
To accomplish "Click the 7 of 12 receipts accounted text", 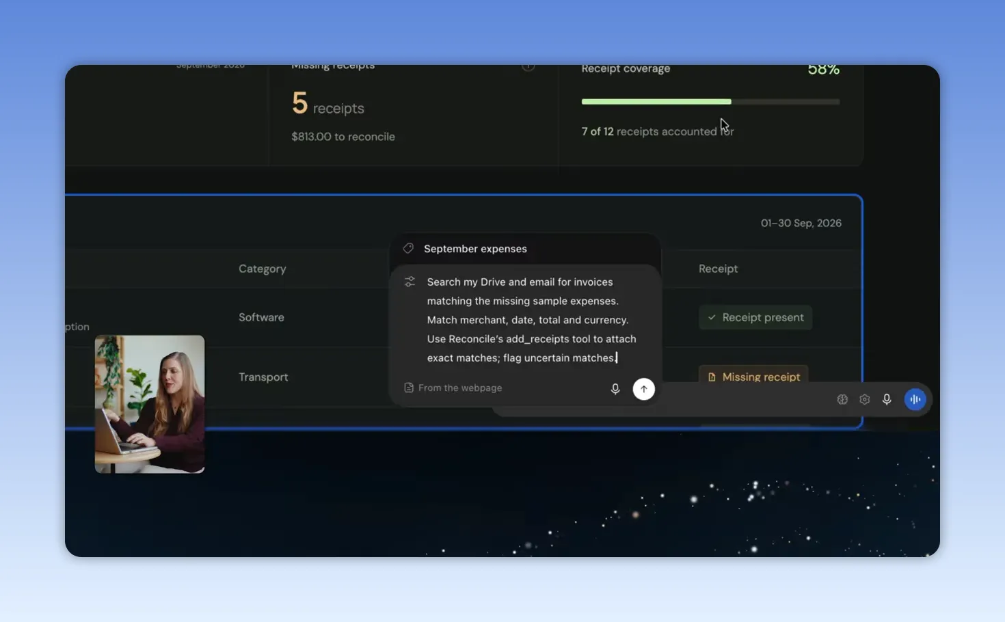I will click(658, 131).
